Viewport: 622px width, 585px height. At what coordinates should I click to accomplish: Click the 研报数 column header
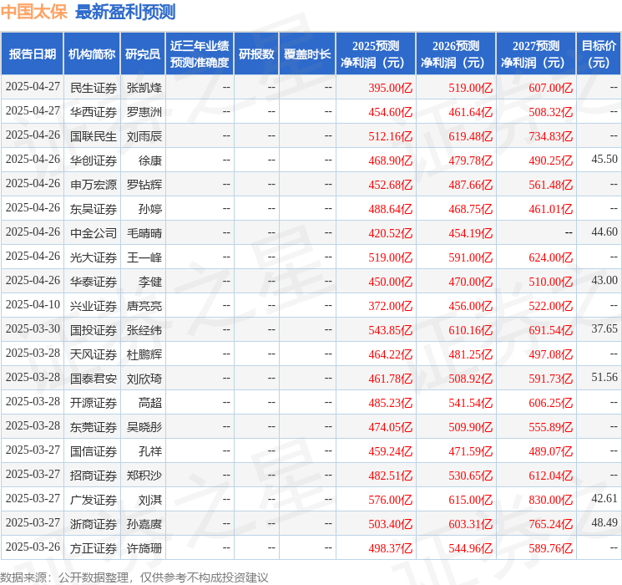click(256, 54)
